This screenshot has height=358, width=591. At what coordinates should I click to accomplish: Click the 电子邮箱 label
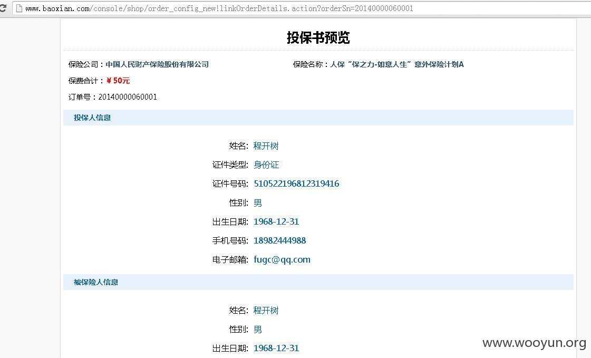[x=230, y=259]
